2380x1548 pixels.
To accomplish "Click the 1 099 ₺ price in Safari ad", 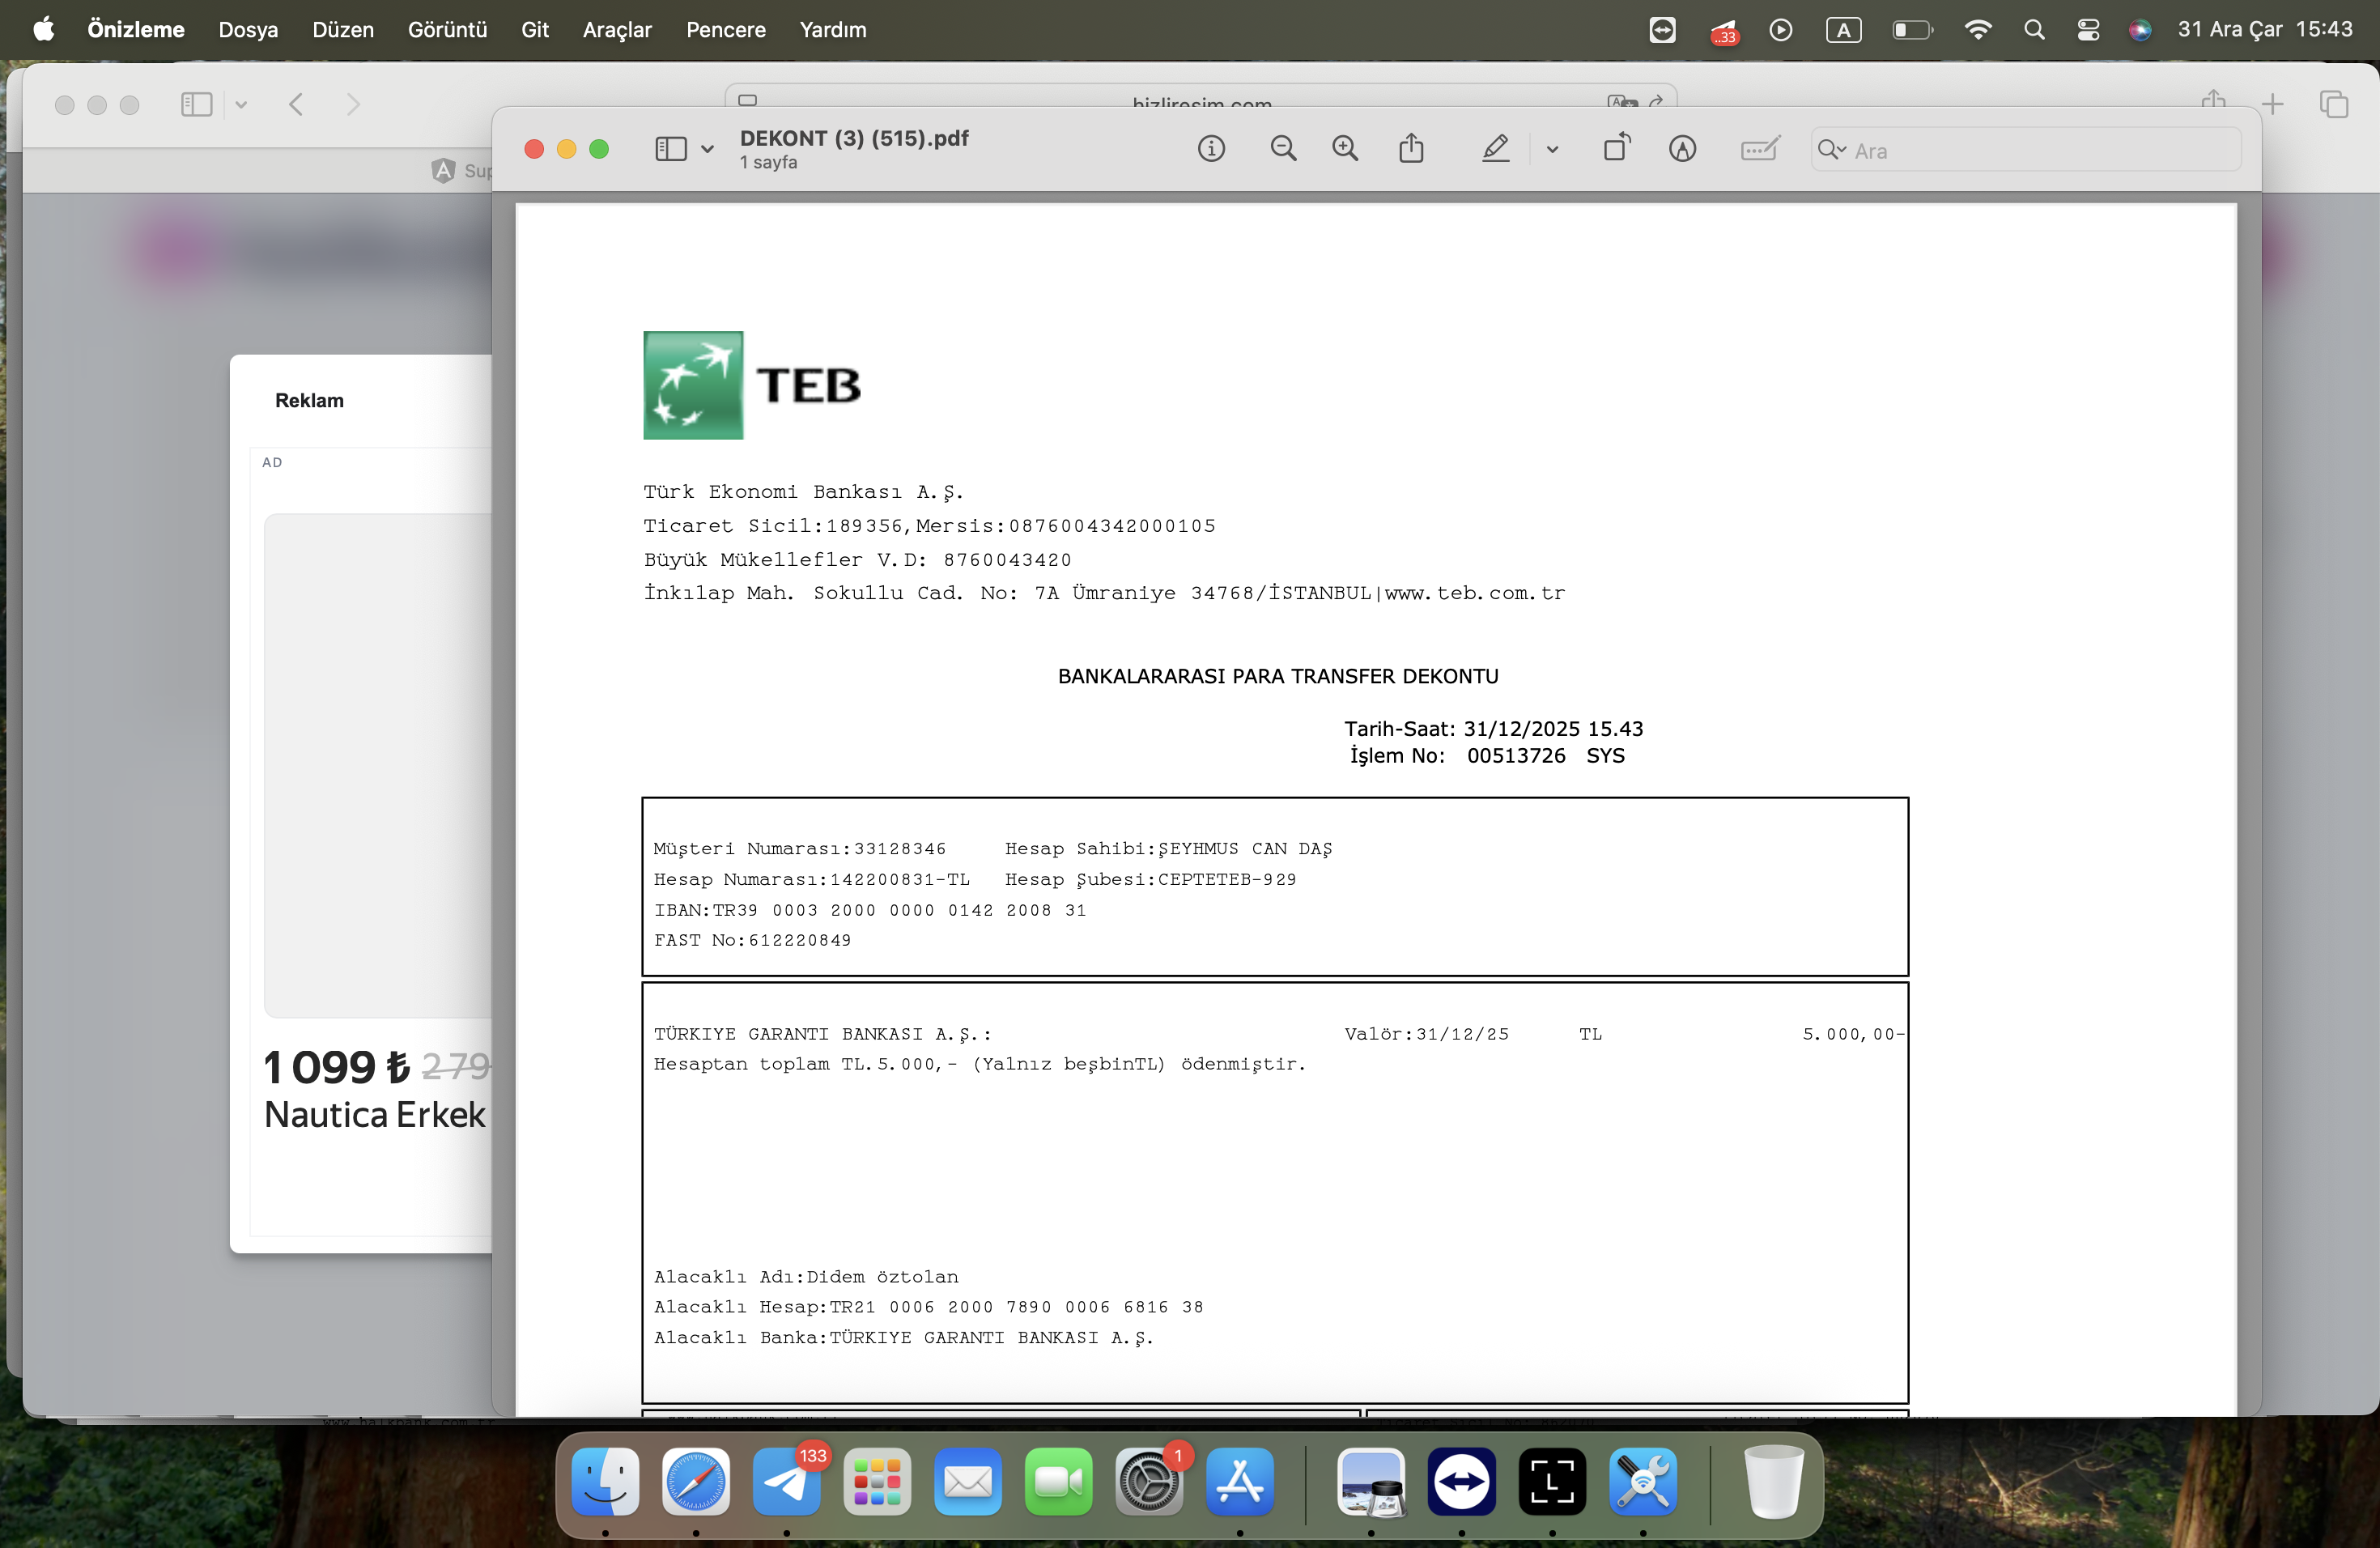I will pyautogui.click(x=337, y=1067).
